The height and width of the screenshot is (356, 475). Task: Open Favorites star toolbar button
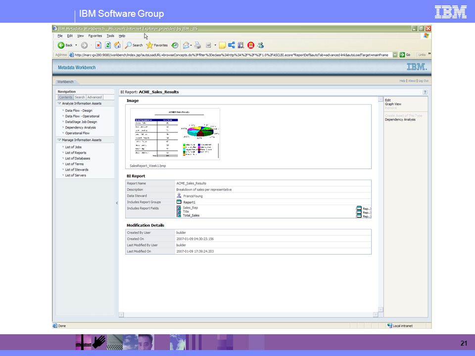157,45
